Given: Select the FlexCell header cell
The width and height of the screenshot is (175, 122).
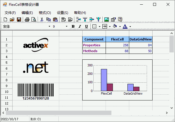Looking at the screenshot, I should tap(118, 39).
